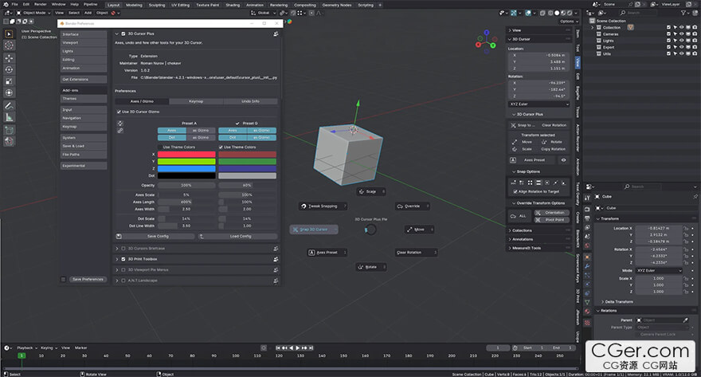Switch to the Sculpting workspace tab
701x377 pixels.
[x=156, y=5]
